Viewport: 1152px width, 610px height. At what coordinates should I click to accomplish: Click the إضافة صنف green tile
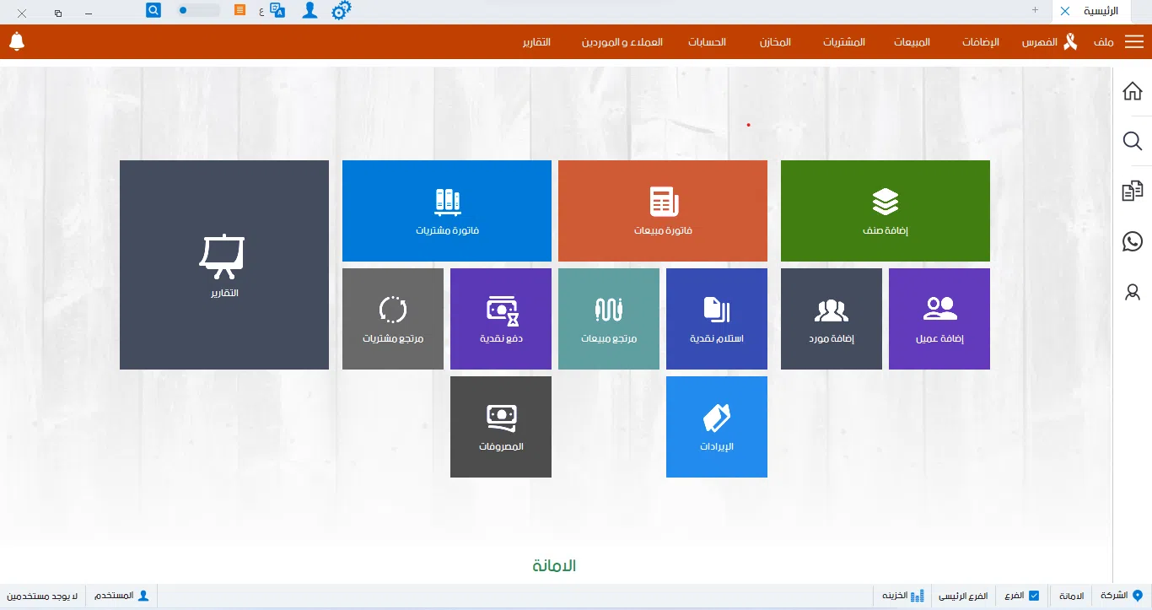(x=885, y=211)
